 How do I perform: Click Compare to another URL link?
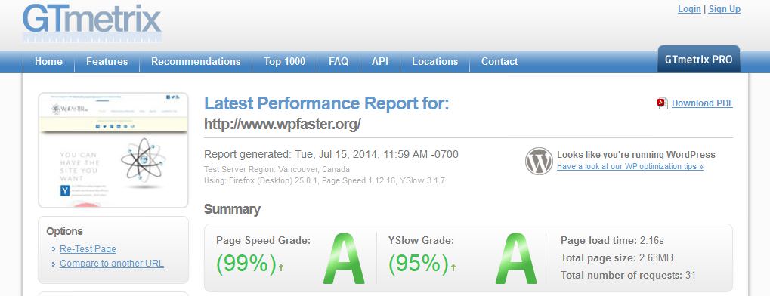tap(112, 264)
